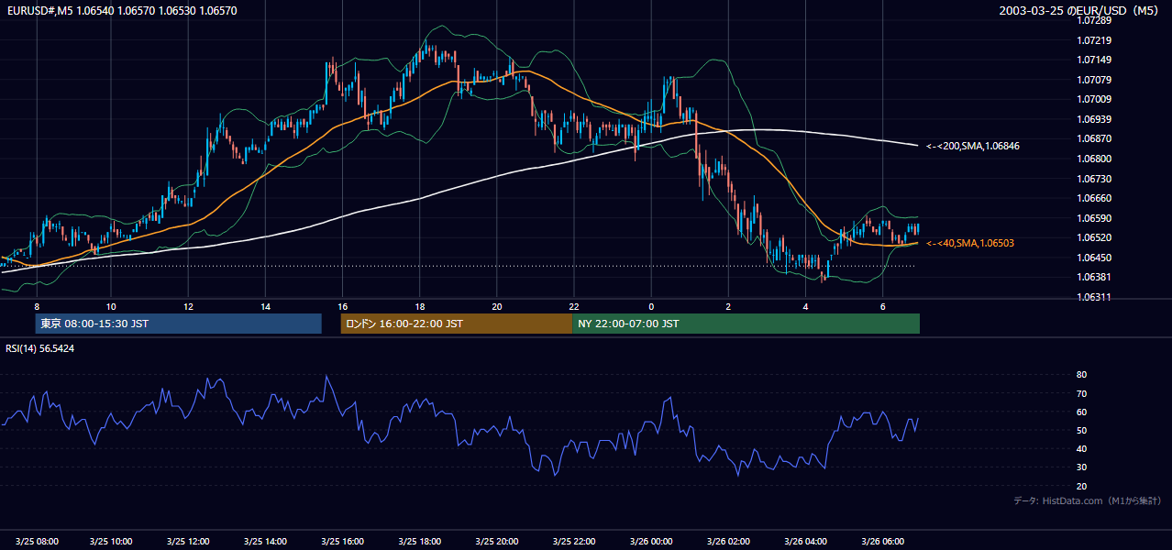Image resolution: width=1172 pixels, height=550 pixels.
Task: Click price axis value 1.06939
Action: pos(1094,119)
